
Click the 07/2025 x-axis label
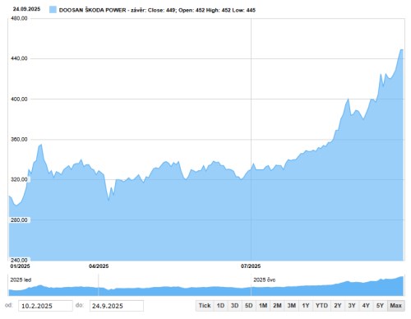coord(251,266)
